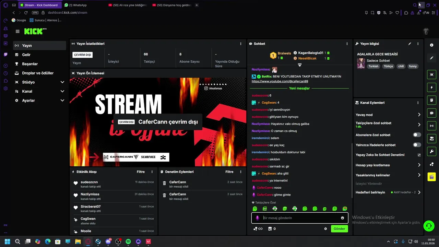
Task: Collapse the chat leaderboard arrow
Action: coord(299,65)
